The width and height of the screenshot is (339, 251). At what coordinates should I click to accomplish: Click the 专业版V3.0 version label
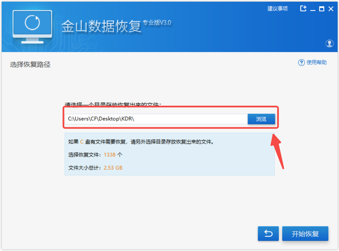[157, 23]
